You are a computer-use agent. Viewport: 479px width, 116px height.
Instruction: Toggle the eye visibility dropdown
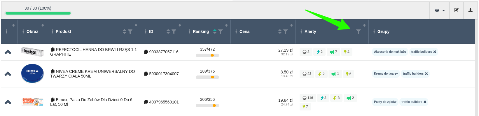(440, 10)
